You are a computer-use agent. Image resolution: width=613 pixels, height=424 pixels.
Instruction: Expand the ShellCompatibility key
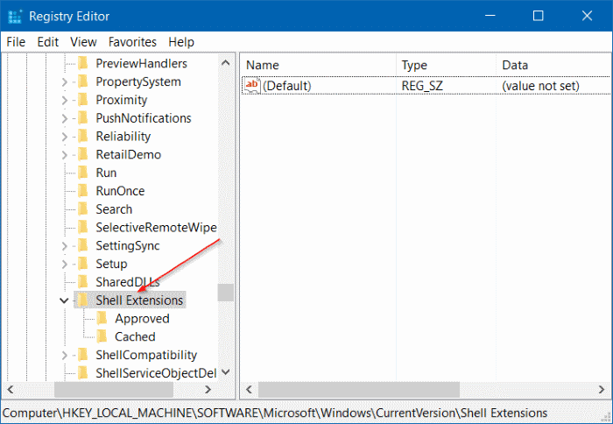(x=65, y=355)
